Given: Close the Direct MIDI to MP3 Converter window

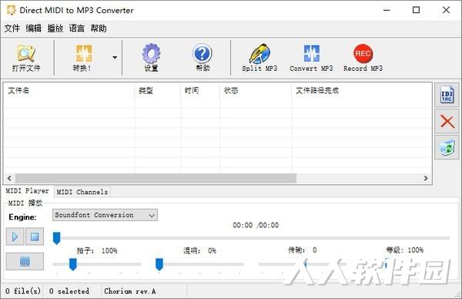Looking at the screenshot, I should (446, 10).
